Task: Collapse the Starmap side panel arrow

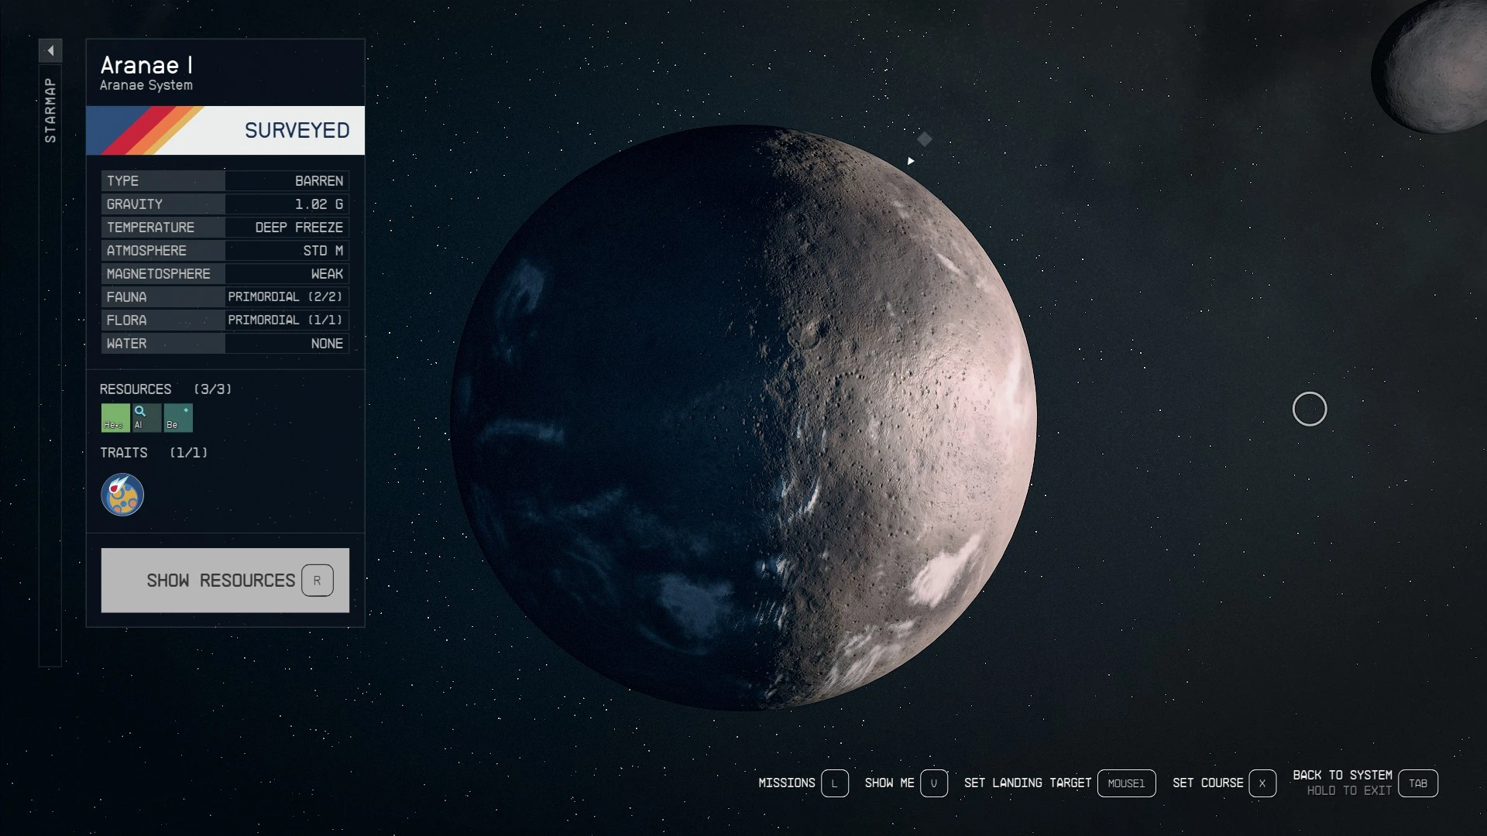Action: pyautogui.click(x=50, y=51)
